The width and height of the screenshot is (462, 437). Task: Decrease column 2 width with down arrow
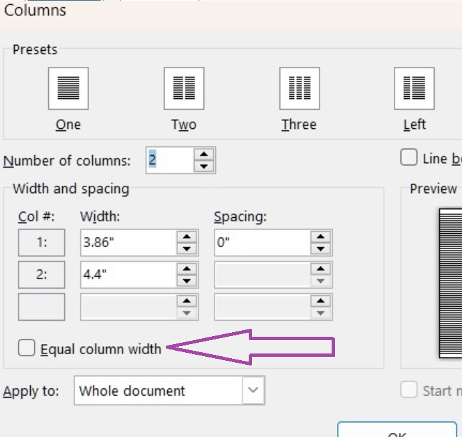(x=187, y=281)
